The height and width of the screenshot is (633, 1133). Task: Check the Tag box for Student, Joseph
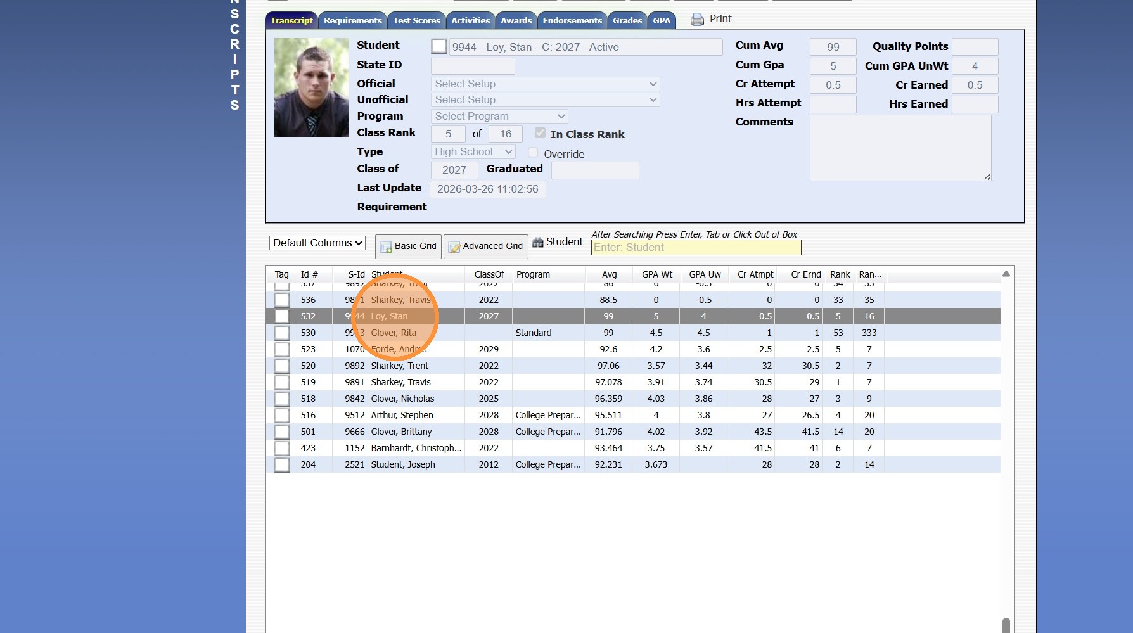[x=282, y=464]
